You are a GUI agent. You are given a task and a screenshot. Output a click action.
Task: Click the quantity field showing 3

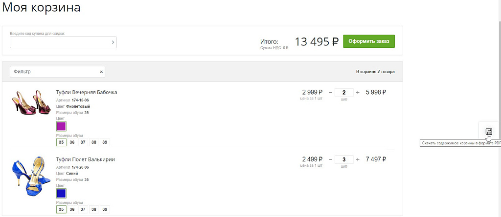(x=344, y=159)
